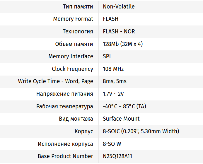Click the 'N25Q128A11' base product number

[119, 156]
